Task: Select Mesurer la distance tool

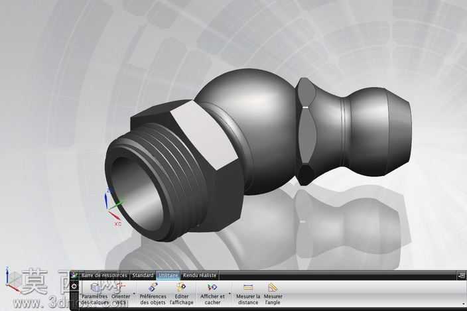Action: click(248, 294)
